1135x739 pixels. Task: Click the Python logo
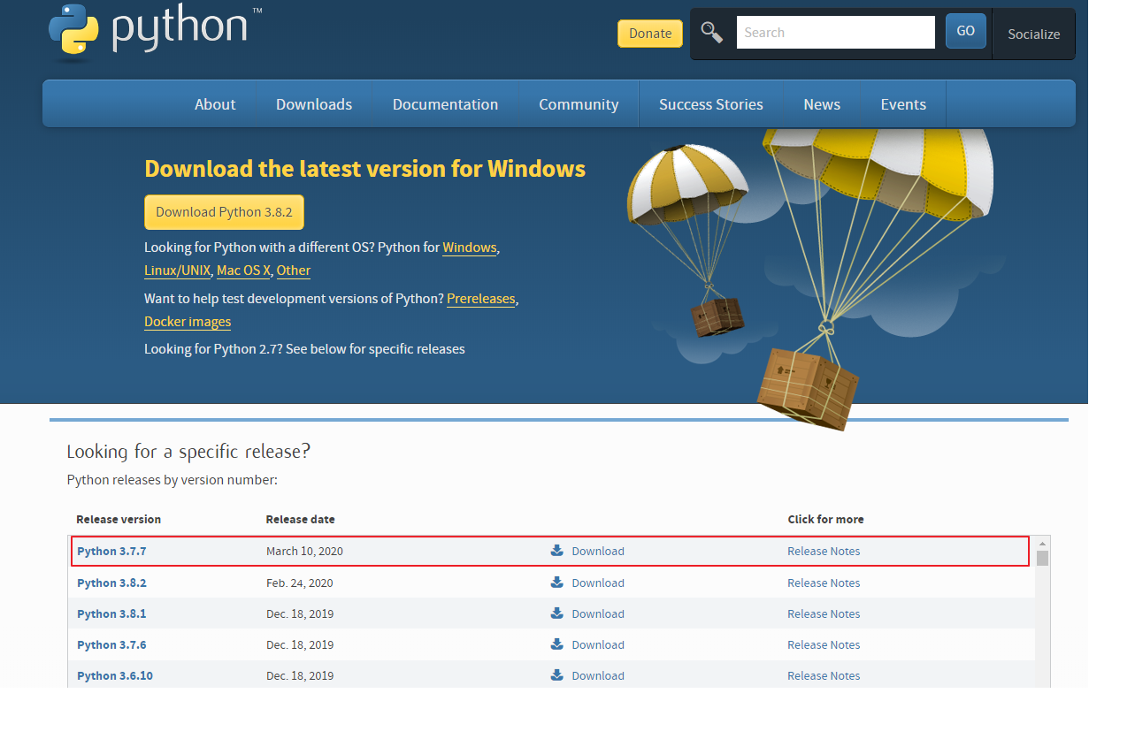155,31
